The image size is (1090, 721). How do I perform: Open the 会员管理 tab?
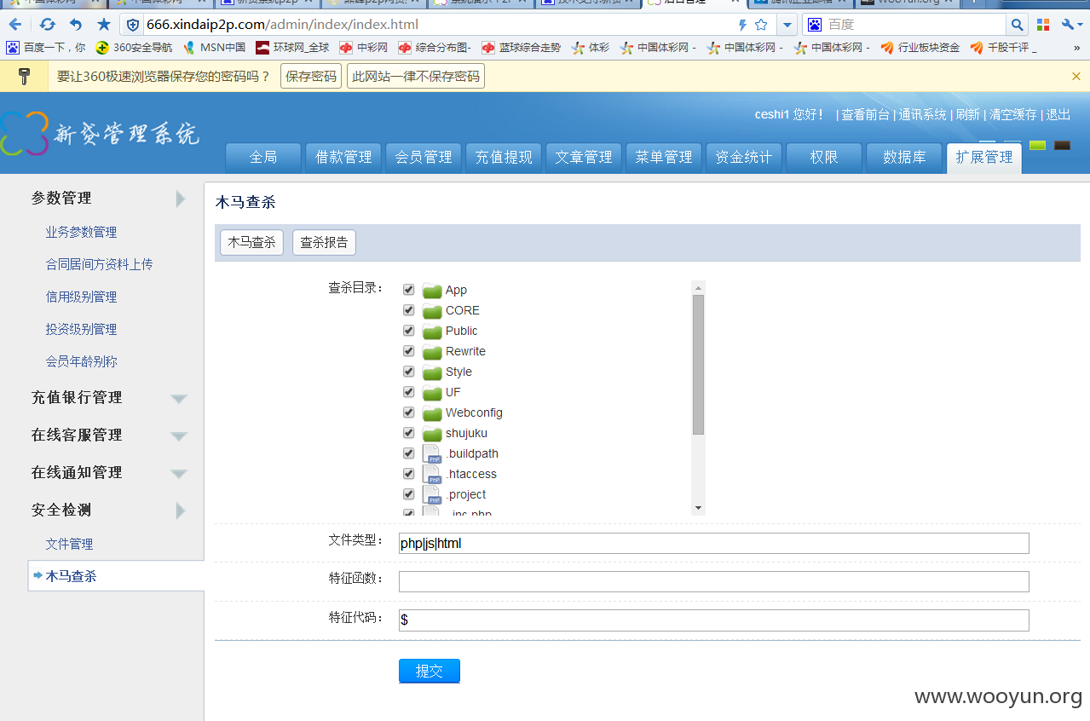tap(424, 158)
